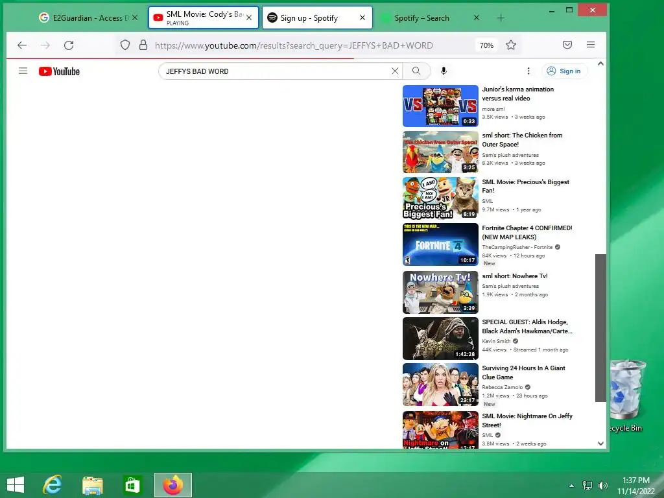Image resolution: width=664 pixels, height=498 pixels.
Task: Close the Spotify – Search tab
Action: pos(477,18)
